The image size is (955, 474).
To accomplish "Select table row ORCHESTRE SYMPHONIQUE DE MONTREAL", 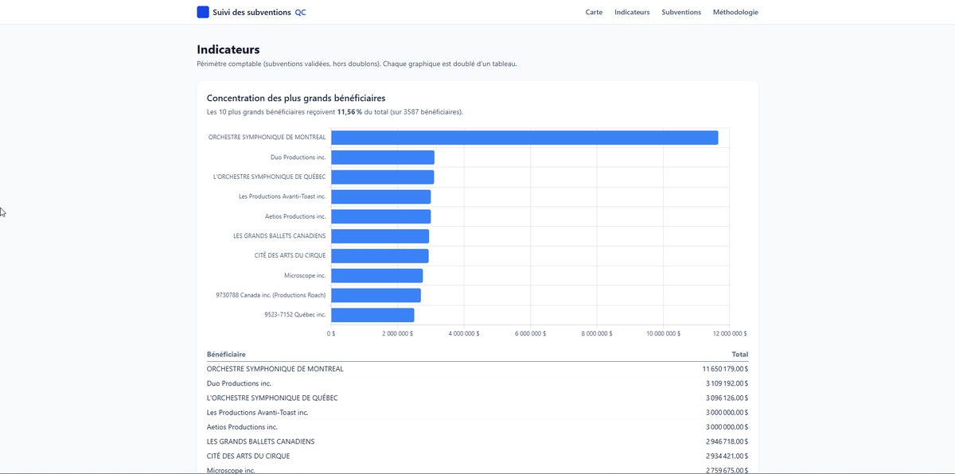I will pos(477,369).
